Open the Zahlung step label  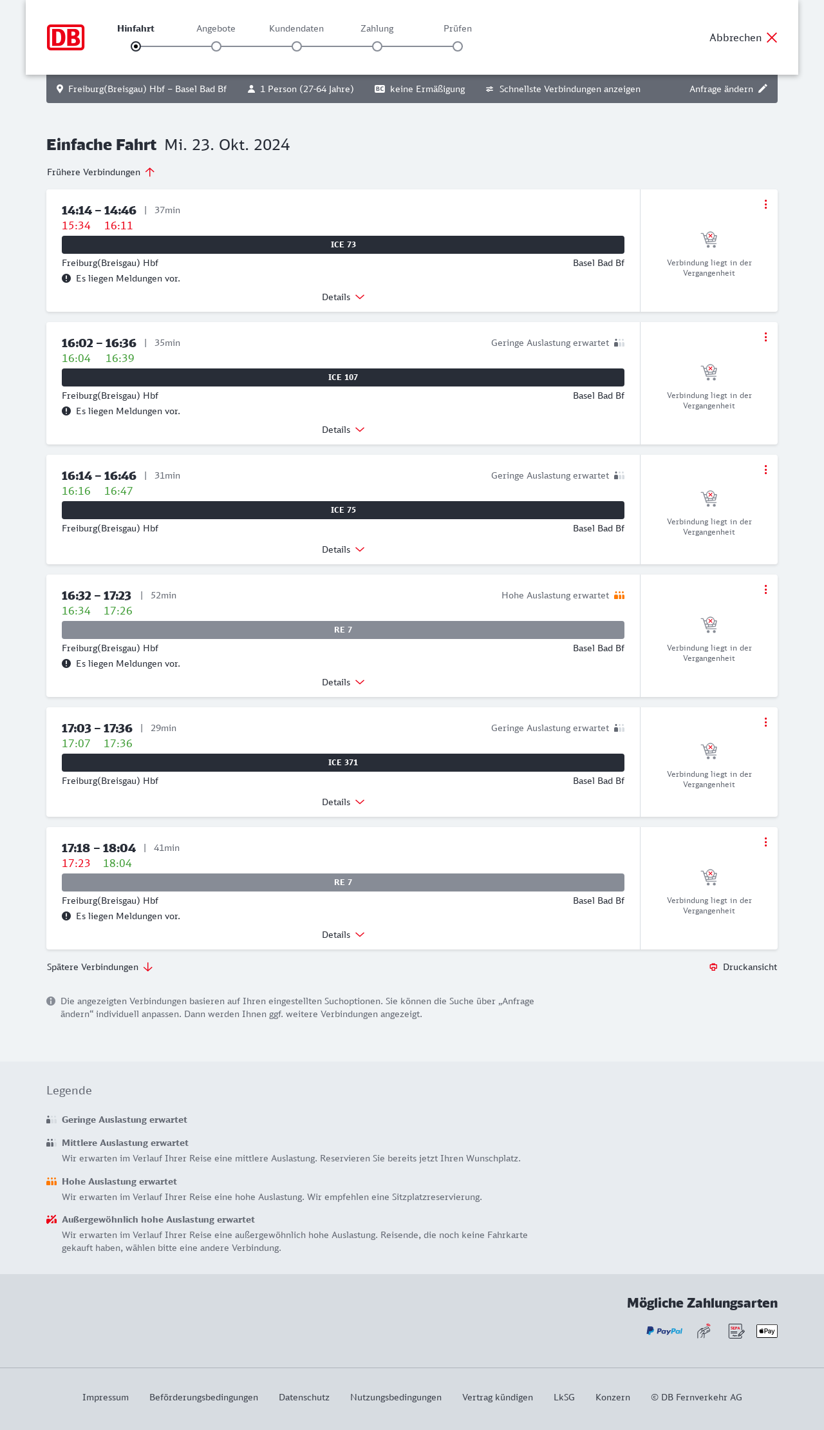(377, 28)
